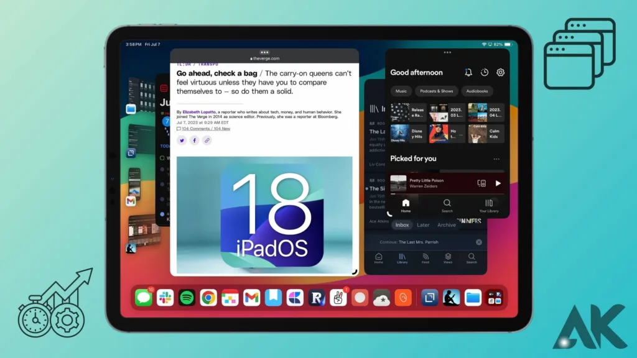Open Search in reading app bottom bar
Viewport: 637px width, 358px height.
coord(472,259)
